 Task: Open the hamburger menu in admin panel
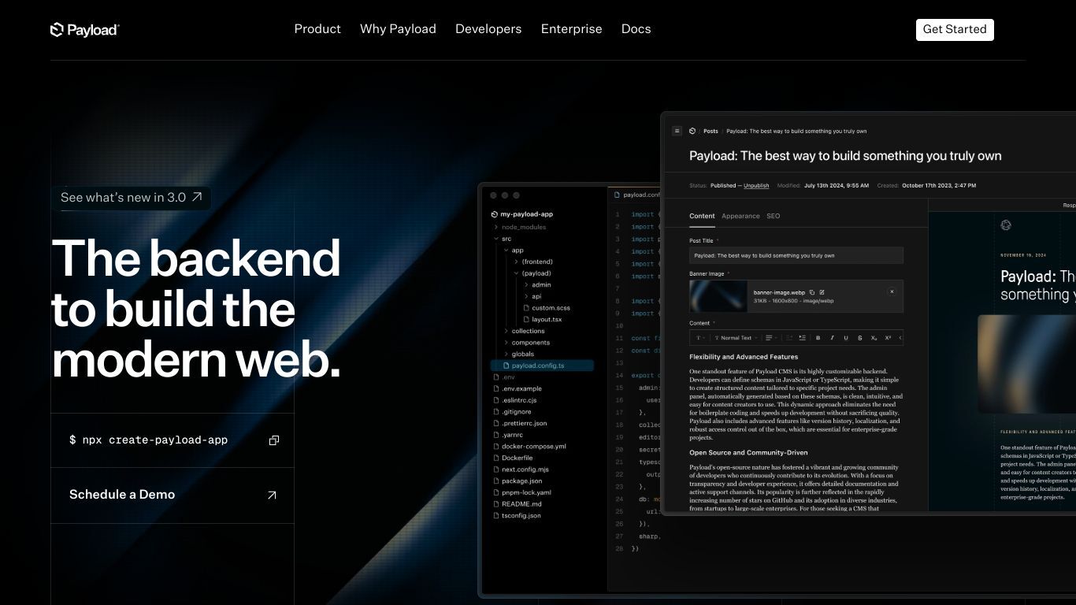click(x=677, y=132)
